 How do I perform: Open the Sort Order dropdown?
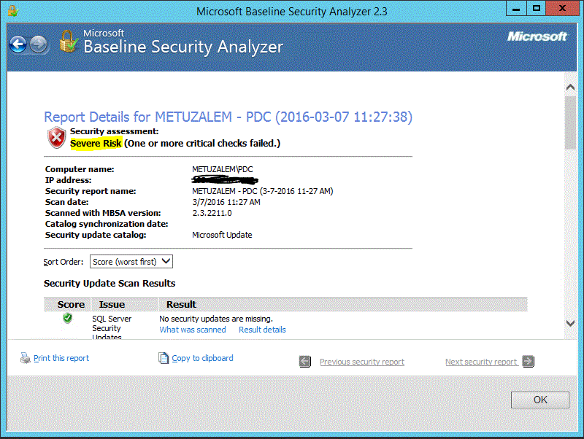tap(166, 261)
